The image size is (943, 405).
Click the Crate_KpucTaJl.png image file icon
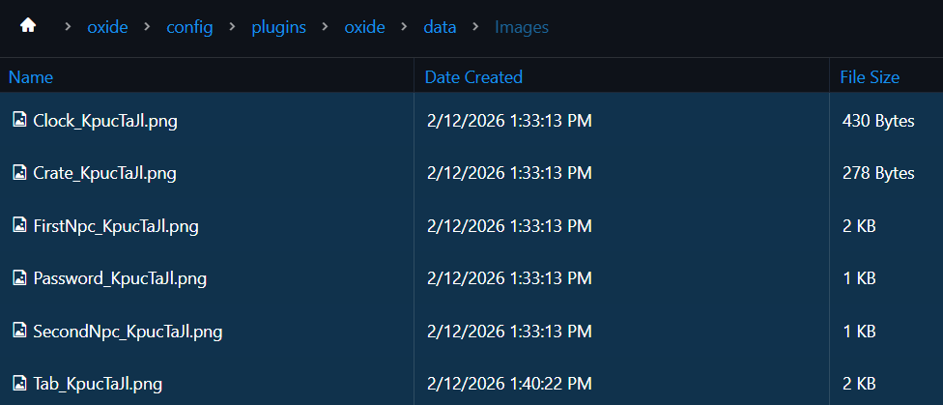(19, 172)
